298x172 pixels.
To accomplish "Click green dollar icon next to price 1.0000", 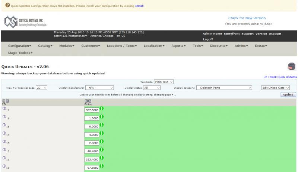I will pos(102,117).
